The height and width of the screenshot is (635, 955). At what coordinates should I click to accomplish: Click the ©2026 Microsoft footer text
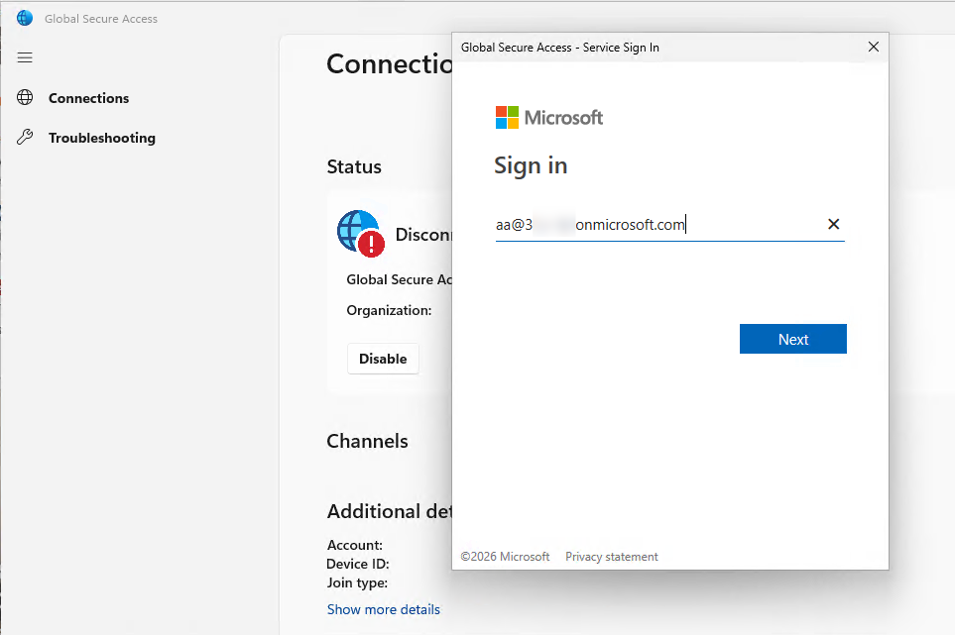505,557
